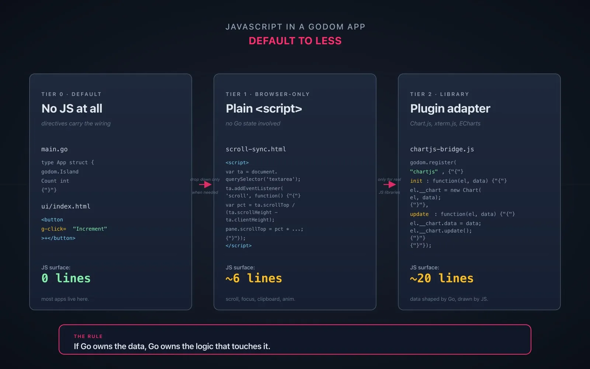Select the "el.__chart.data = data;" line
The height and width of the screenshot is (369, 590).
point(445,223)
